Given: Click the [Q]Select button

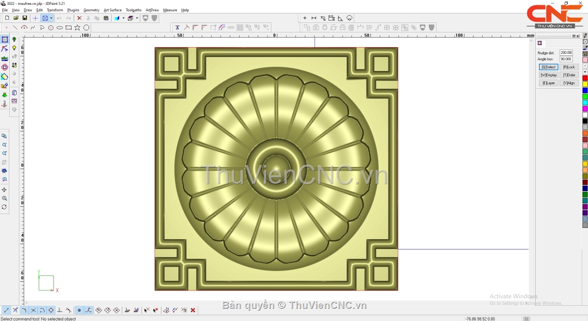Looking at the screenshot, I should point(548,67).
